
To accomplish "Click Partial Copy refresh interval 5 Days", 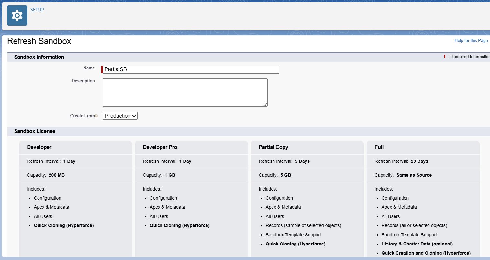I will [302, 161].
